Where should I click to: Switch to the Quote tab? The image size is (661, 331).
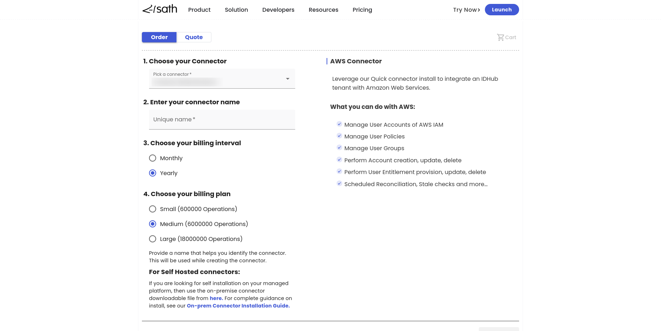pos(194,37)
